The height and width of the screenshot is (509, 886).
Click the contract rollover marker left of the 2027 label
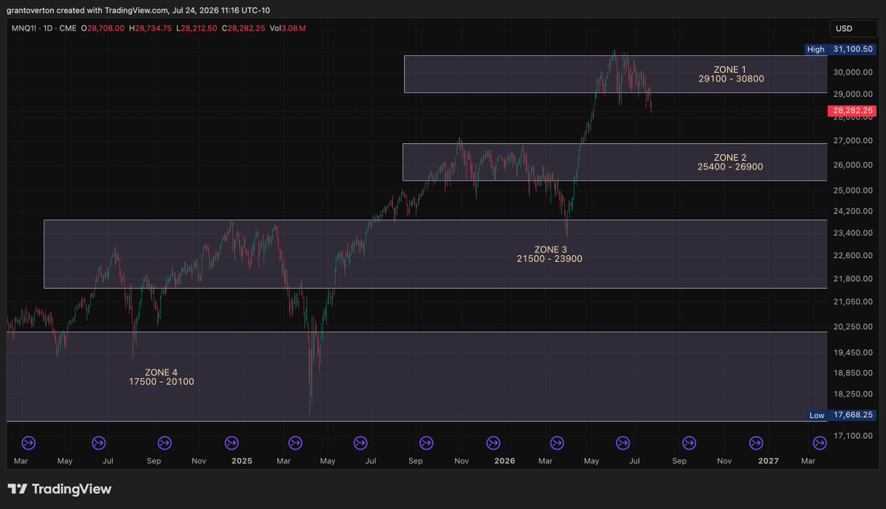coord(756,443)
